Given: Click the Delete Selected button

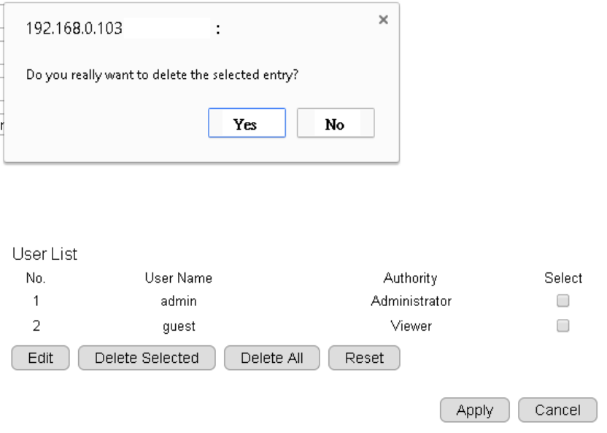Looking at the screenshot, I should click(147, 358).
